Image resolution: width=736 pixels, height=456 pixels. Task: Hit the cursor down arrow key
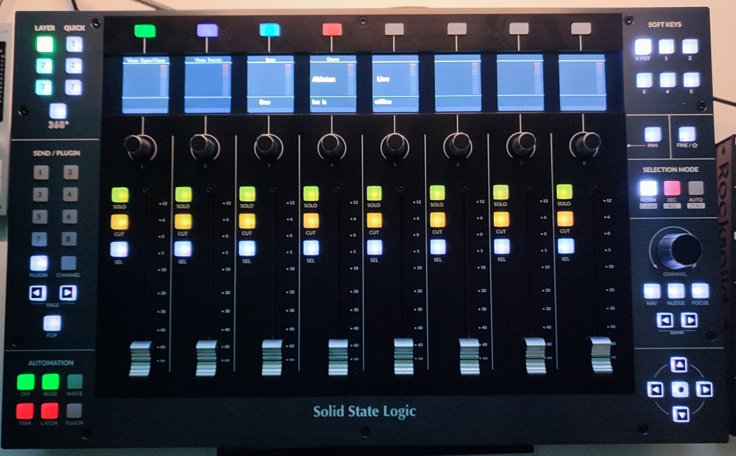pos(680,414)
